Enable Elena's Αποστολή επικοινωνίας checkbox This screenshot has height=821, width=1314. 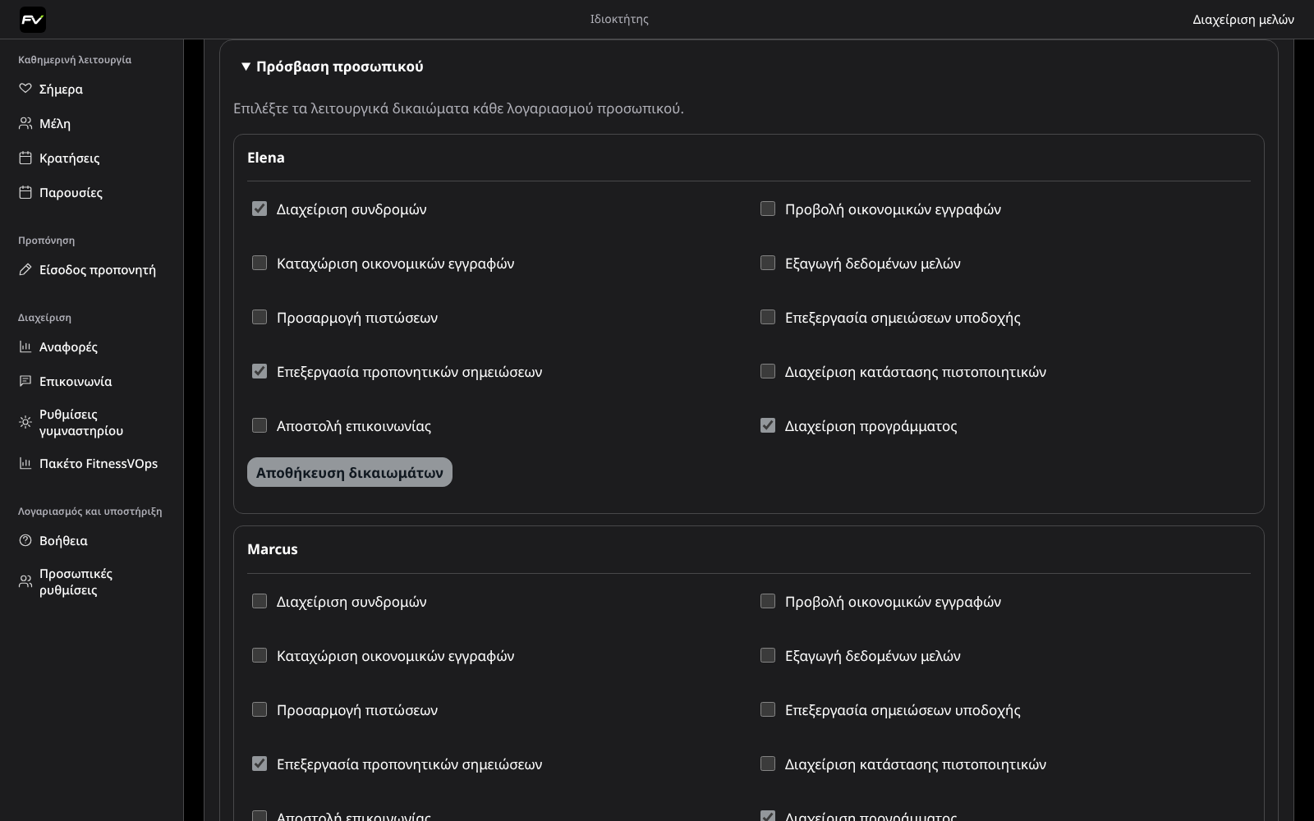260,425
